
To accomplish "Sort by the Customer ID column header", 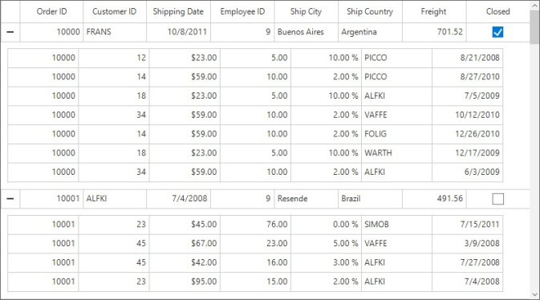I will tap(115, 11).
